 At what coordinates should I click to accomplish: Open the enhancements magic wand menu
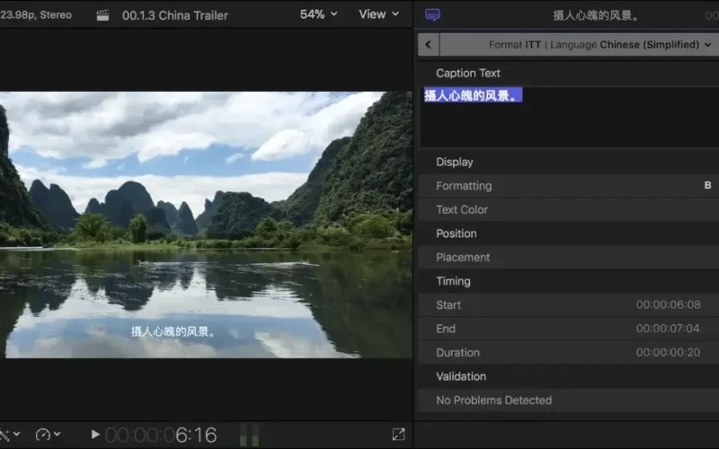9,435
